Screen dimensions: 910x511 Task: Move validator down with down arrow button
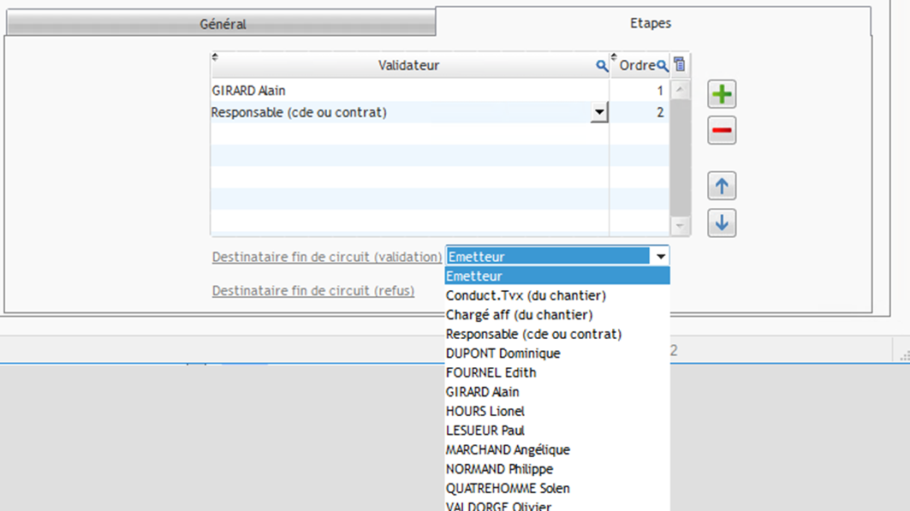pyautogui.click(x=722, y=223)
